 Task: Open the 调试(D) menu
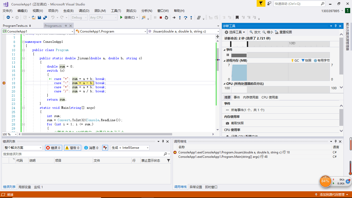coord(84,11)
